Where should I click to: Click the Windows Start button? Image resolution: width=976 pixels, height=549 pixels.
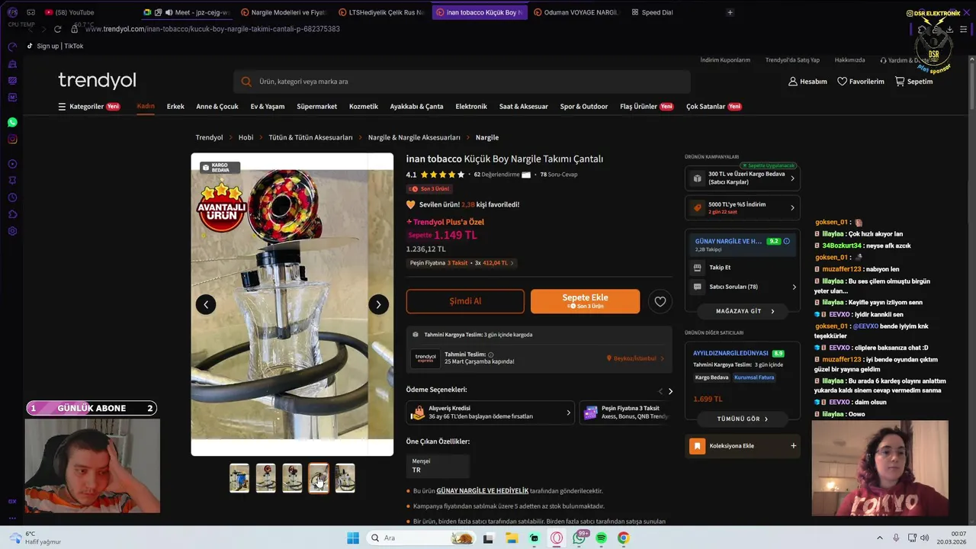click(x=353, y=538)
